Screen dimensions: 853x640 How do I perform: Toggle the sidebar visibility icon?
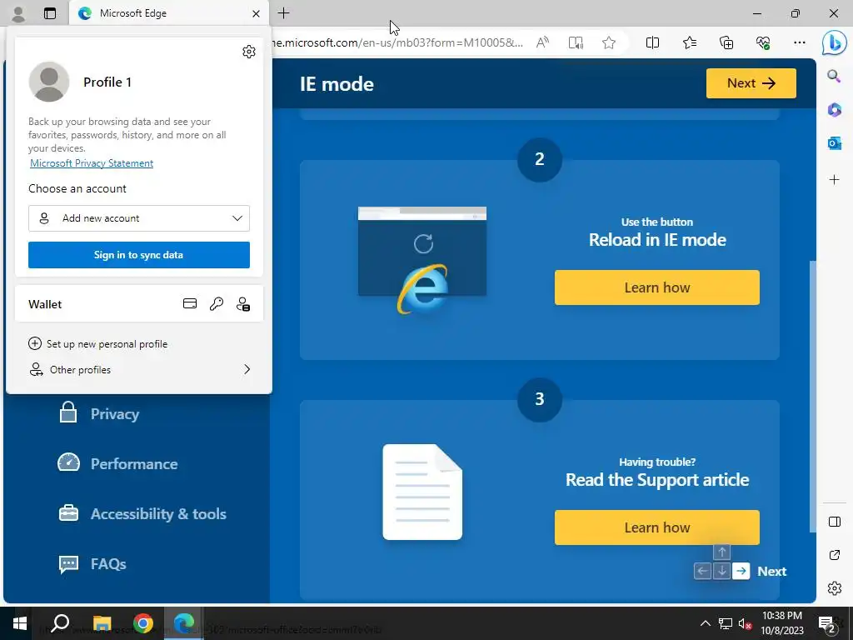[x=835, y=522]
